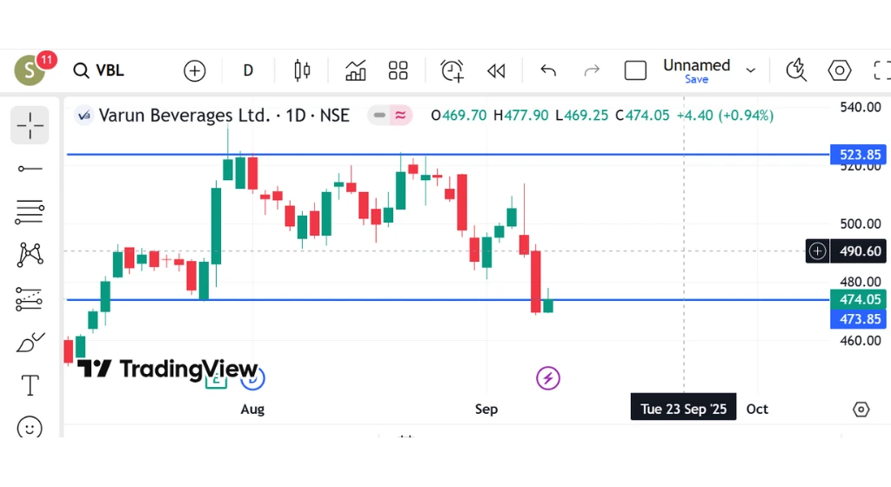Image resolution: width=891 pixels, height=487 pixels.
Task: Select the trend line drawing tool
Action: [x=30, y=168]
